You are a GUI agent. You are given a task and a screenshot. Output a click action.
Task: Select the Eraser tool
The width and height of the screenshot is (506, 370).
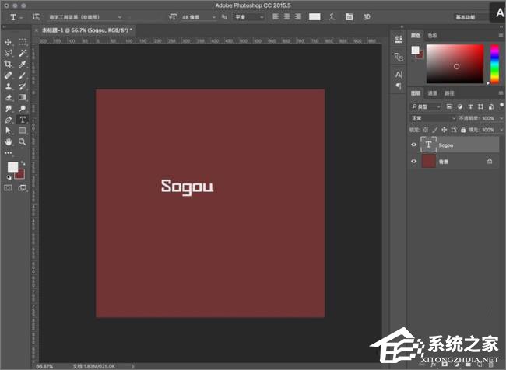(x=9, y=97)
